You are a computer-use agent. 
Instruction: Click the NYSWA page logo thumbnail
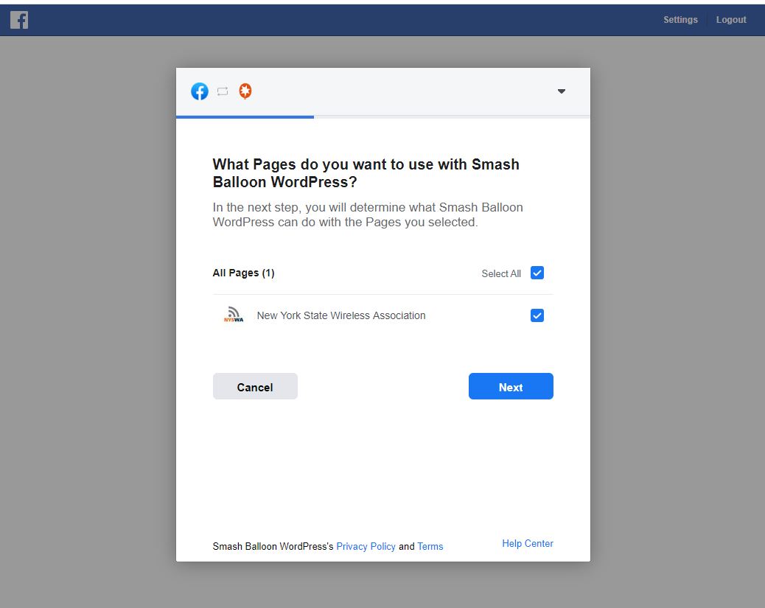234,315
